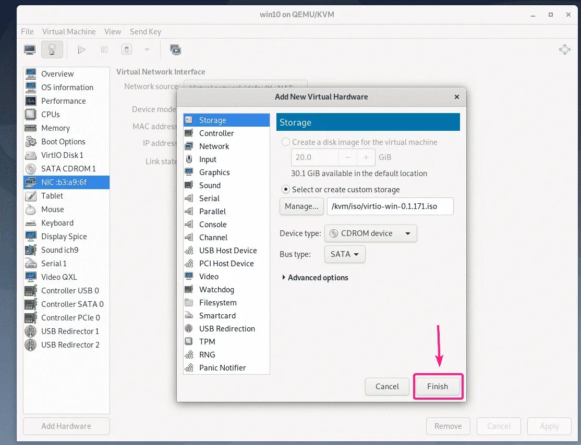Select Video QXL entry
Screen dimensions: 581x445
coord(66,277)
